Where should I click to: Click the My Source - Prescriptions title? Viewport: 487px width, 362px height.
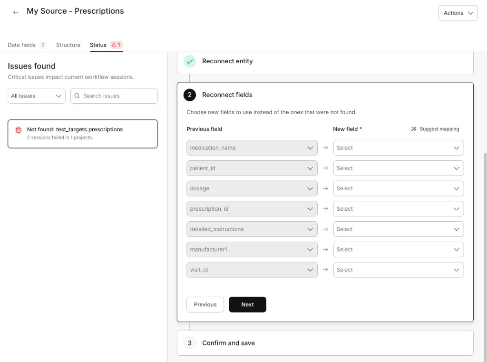pyautogui.click(x=75, y=11)
